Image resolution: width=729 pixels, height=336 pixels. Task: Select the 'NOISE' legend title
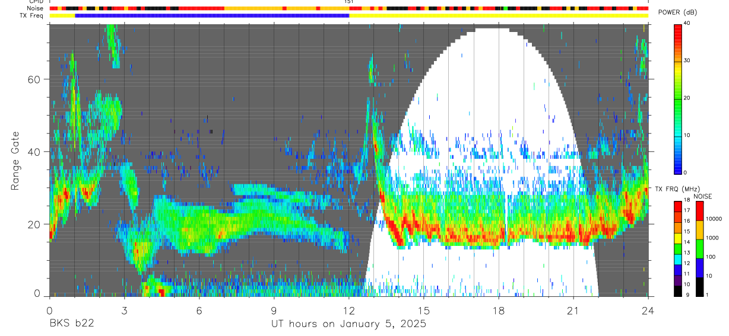(x=703, y=196)
